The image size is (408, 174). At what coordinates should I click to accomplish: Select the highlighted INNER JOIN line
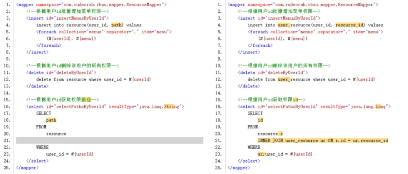323,140
